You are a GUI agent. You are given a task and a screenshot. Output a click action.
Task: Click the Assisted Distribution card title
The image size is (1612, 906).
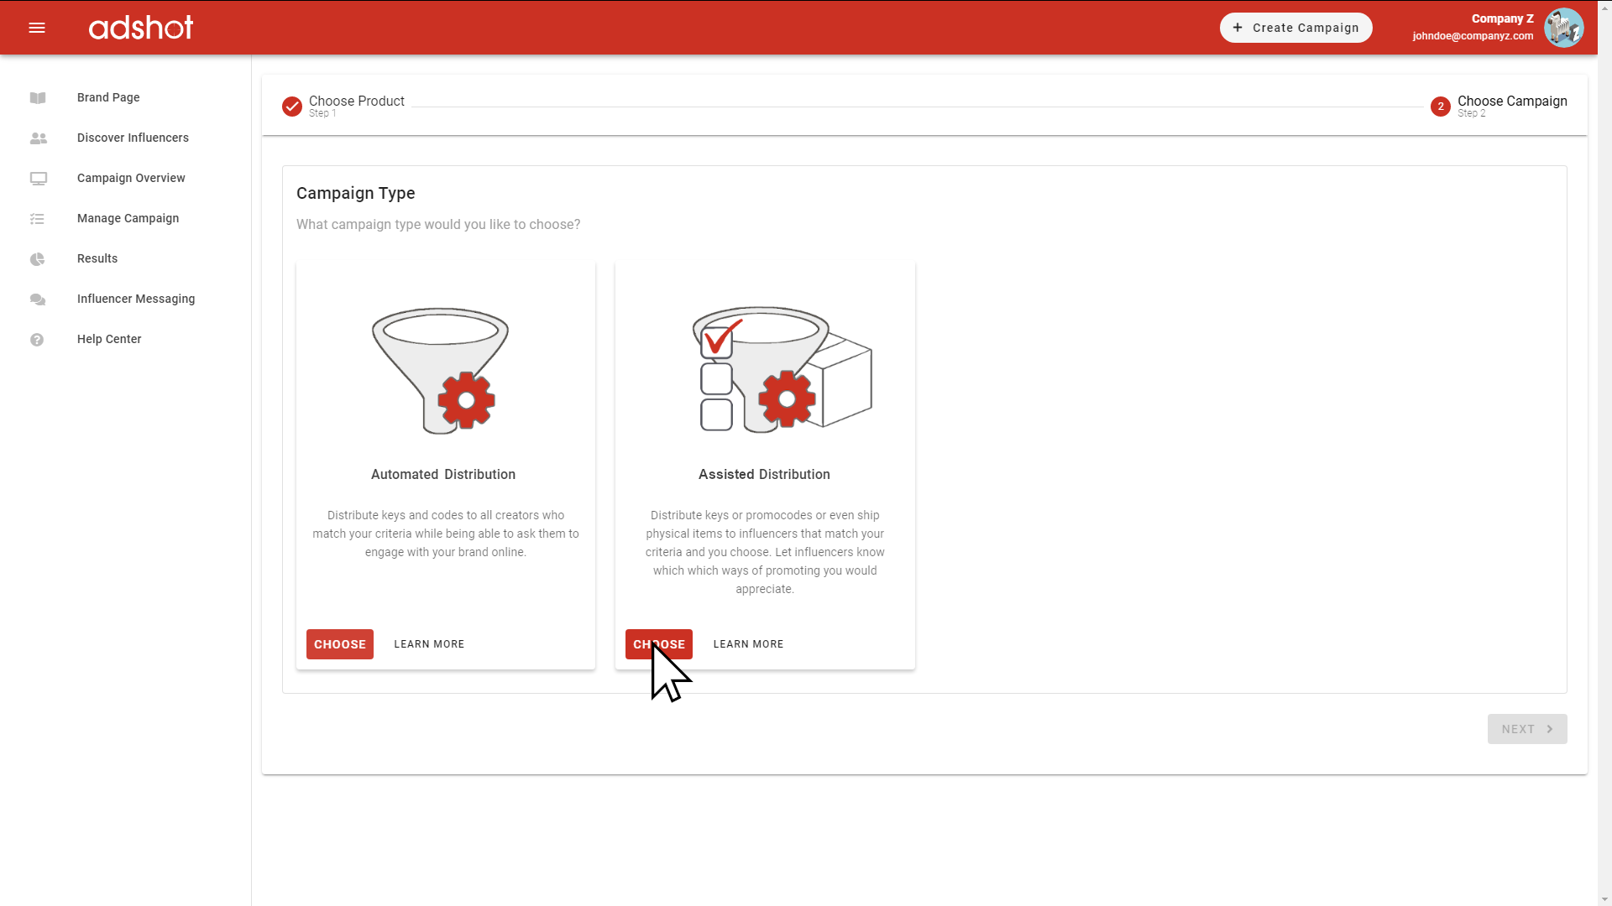(764, 474)
